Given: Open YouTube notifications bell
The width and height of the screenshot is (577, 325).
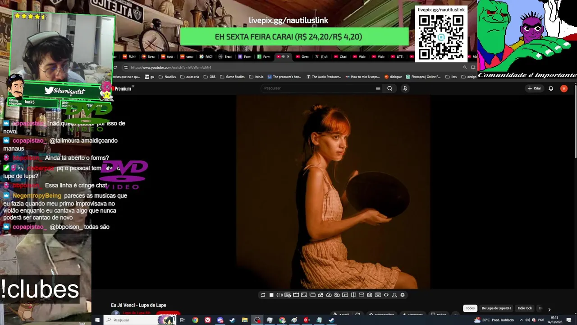Looking at the screenshot, I should click(x=550, y=88).
